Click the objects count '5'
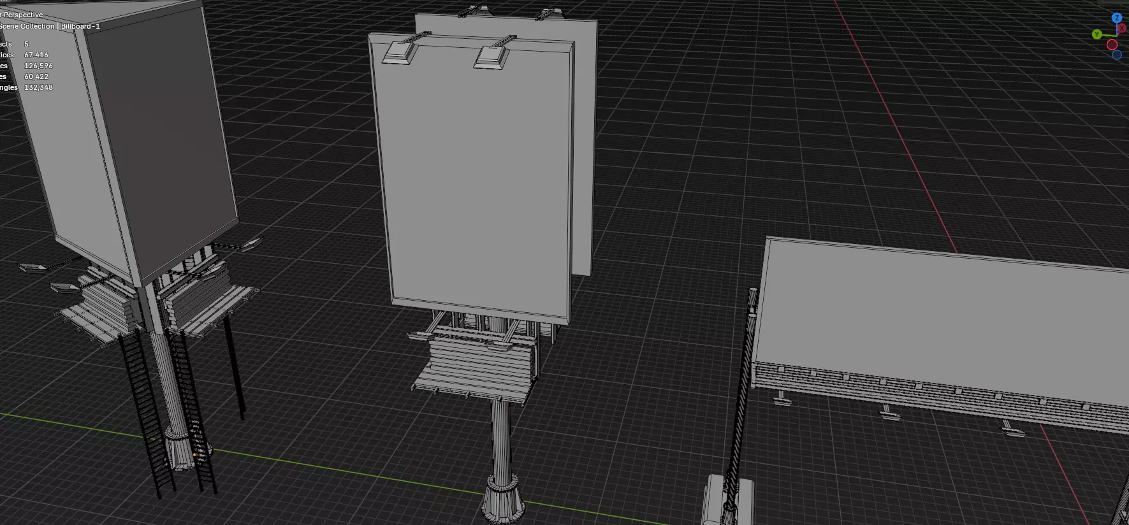Viewport: 1129px width, 525px height. click(x=26, y=44)
